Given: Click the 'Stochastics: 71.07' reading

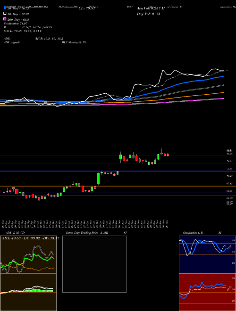Looking at the screenshot, I should 16,24.
